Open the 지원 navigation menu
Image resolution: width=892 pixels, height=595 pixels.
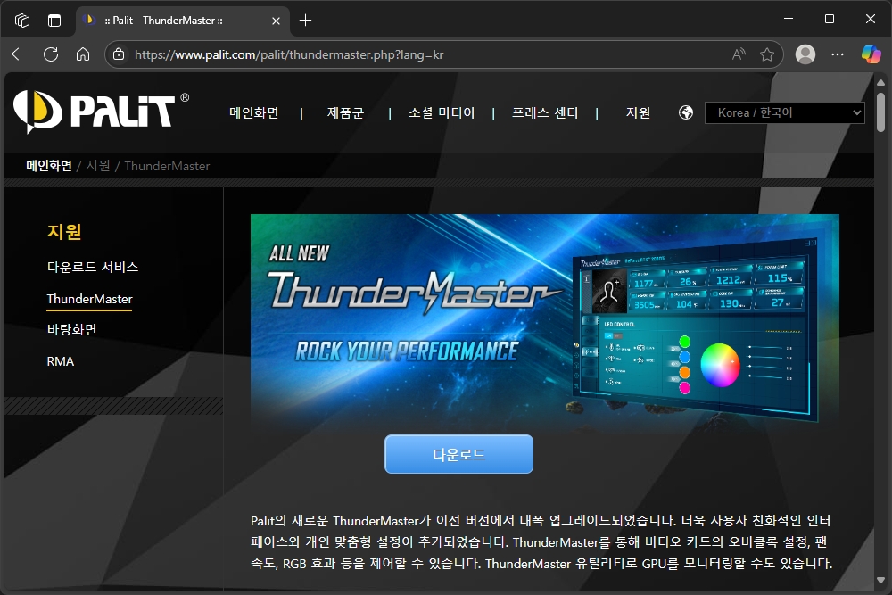[638, 112]
